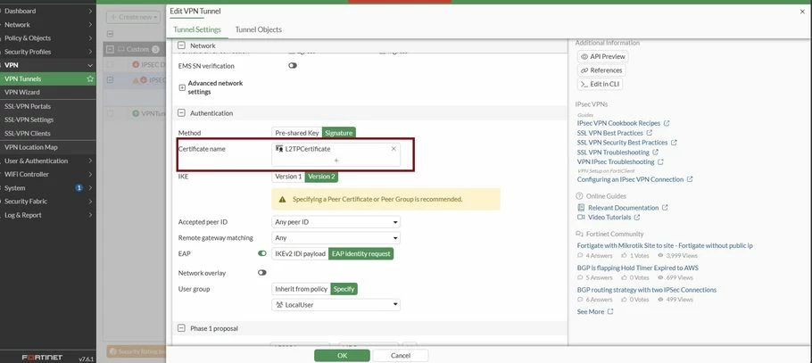Open Video Tutorials link
This screenshot has width=812, height=363.
(609, 218)
